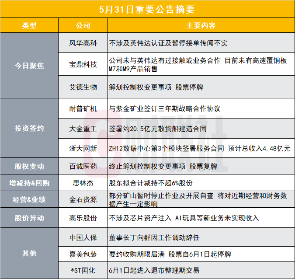Screen dimensions: 295x279
Task: Select company name *ST国化
Action: tap(83, 271)
